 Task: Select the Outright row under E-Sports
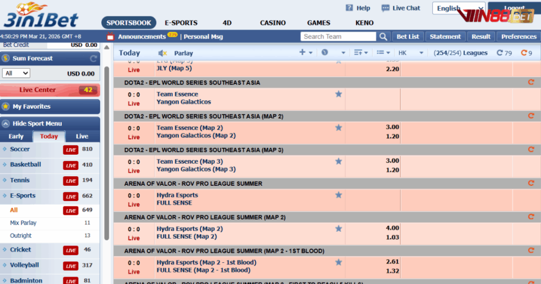(50, 236)
